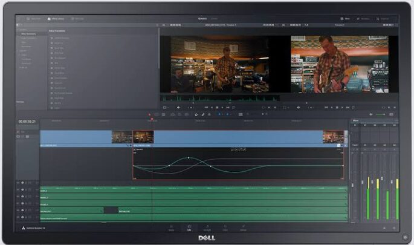Image resolution: width=414 pixels, height=245 pixels.
Task: Open the Edit Index panel
Action: coord(77,19)
